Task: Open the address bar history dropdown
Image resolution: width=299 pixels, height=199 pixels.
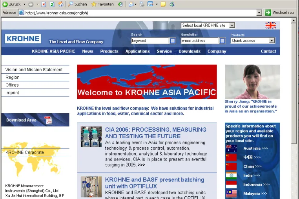Action: click(259, 13)
